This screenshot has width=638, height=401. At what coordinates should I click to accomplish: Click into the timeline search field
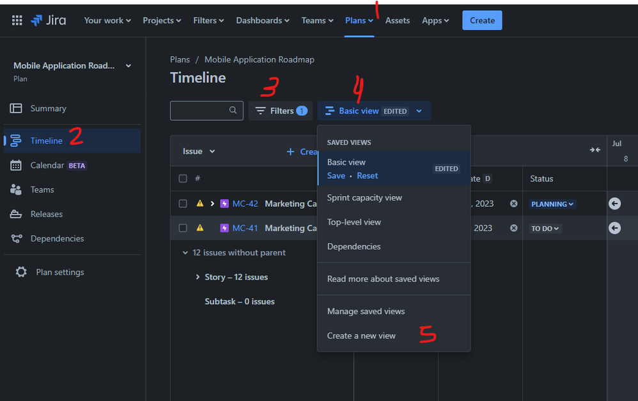[x=205, y=110]
